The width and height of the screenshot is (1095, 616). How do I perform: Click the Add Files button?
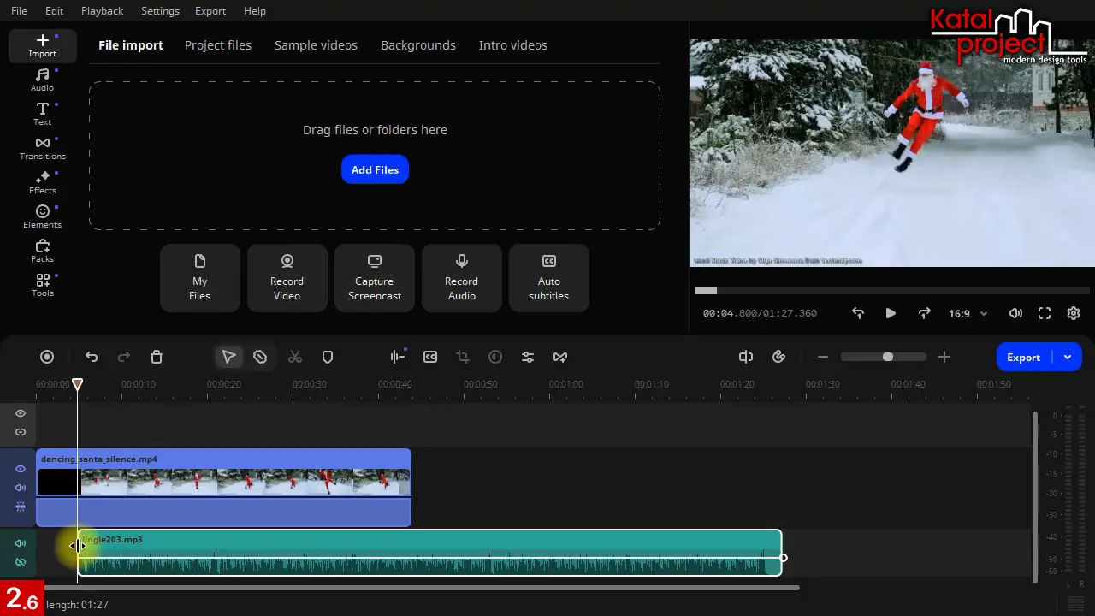[375, 169]
